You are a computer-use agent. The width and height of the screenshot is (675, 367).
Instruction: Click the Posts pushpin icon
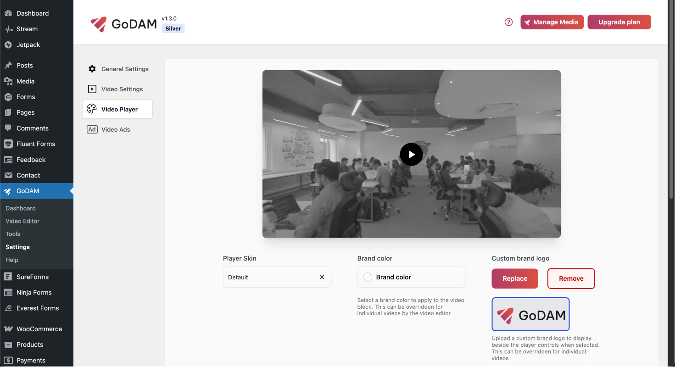click(x=8, y=66)
